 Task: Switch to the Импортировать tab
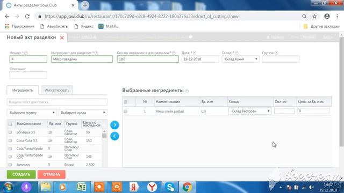tap(57, 90)
